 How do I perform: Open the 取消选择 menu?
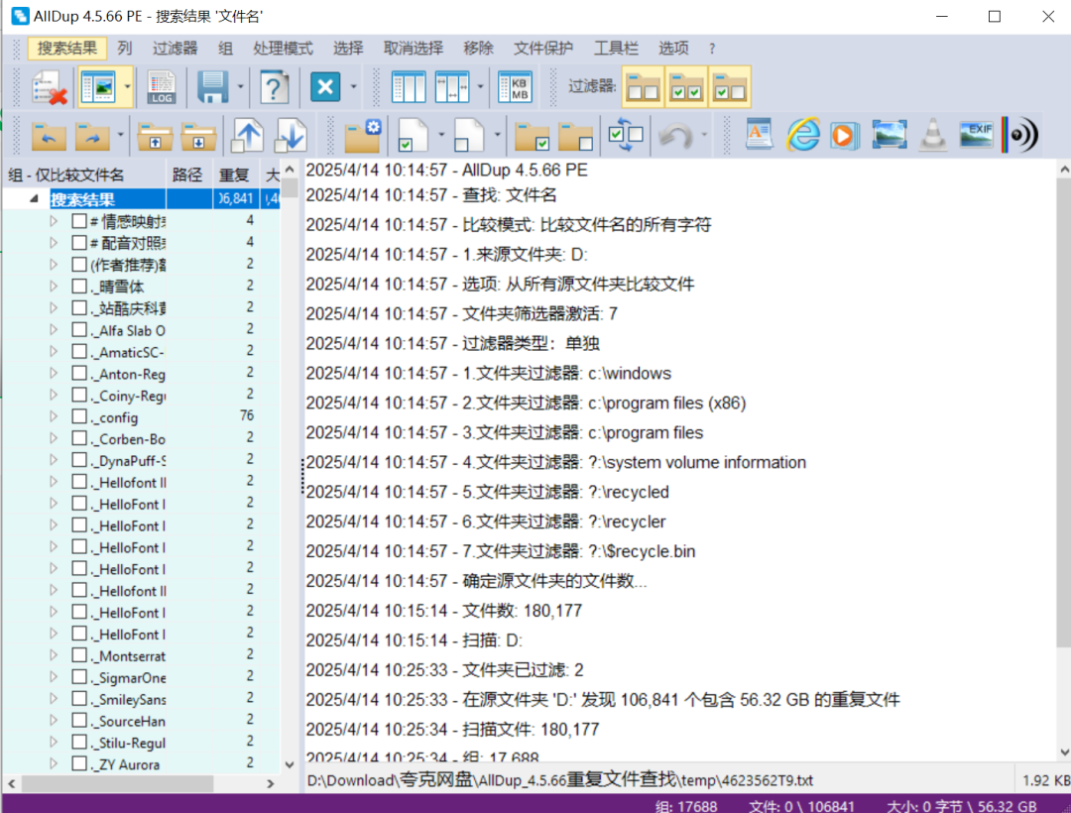click(414, 49)
